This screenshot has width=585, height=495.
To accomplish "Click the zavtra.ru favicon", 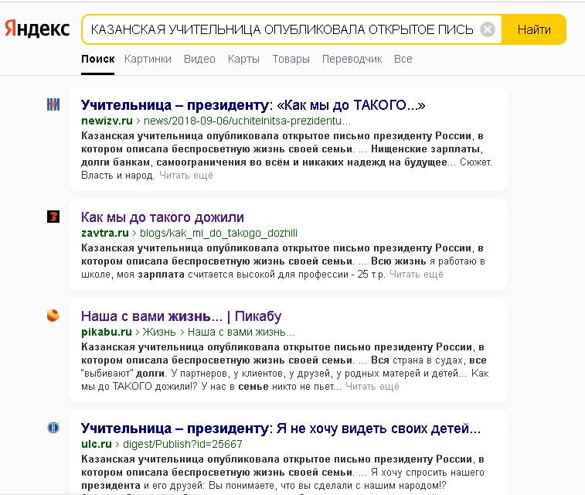I will pyautogui.click(x=53, y=217).
